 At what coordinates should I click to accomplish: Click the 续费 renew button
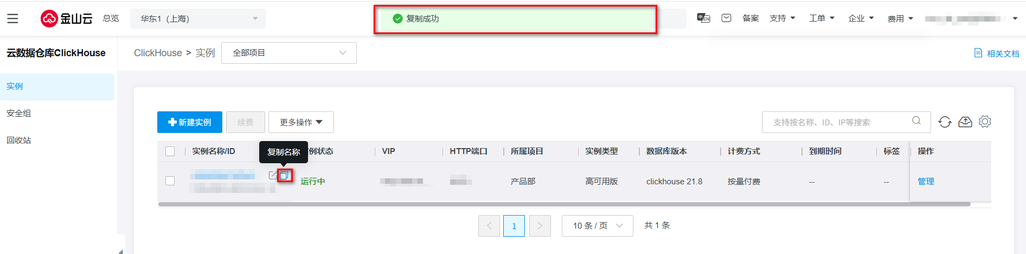[246, 122]
